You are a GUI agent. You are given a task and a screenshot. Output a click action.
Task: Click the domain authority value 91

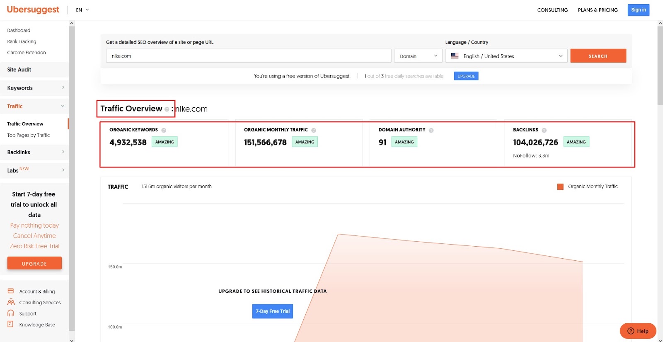[382, 142]
